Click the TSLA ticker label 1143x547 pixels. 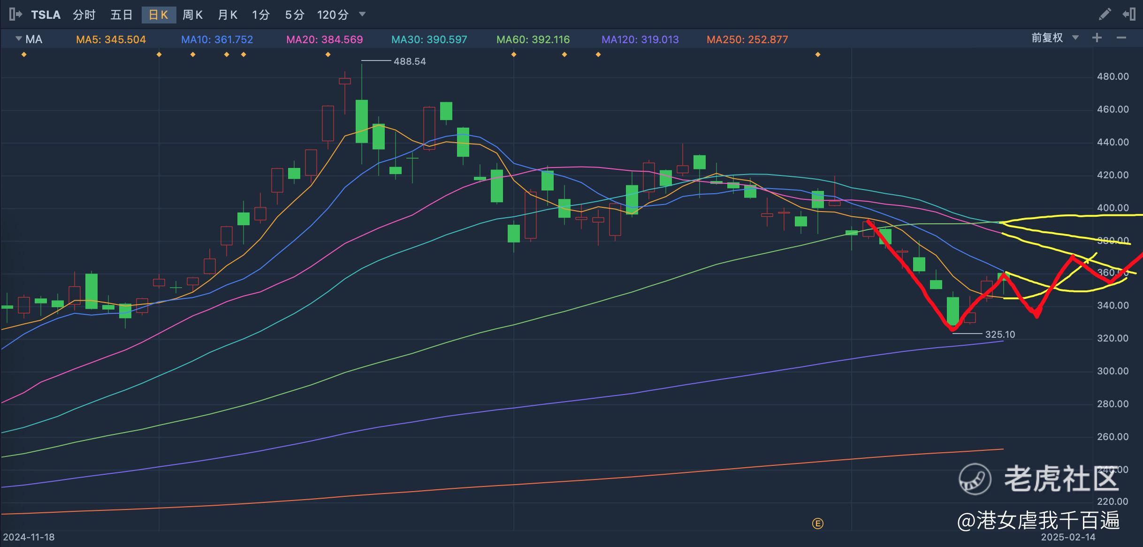pyautogui.click(x=46, y=15)
